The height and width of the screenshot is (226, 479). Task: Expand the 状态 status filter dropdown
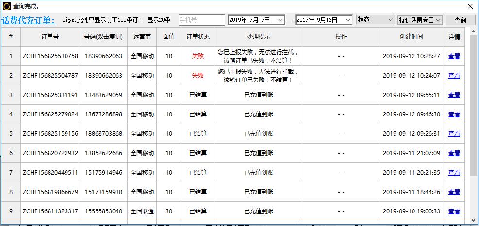[376, 20]
